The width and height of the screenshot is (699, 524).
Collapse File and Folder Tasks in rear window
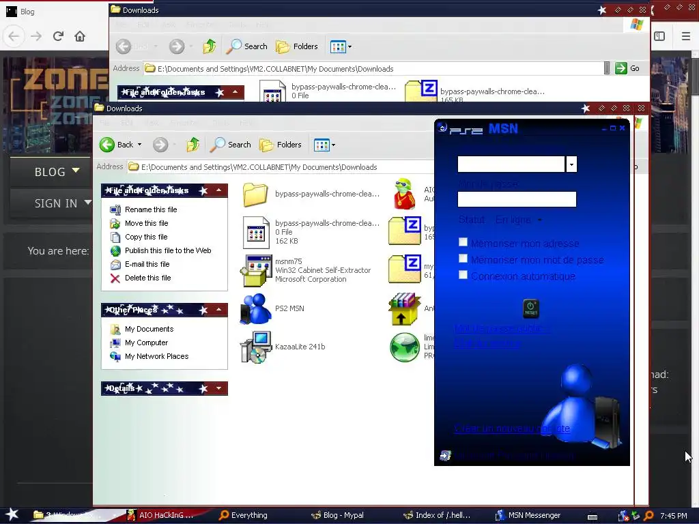pos(235,92)
